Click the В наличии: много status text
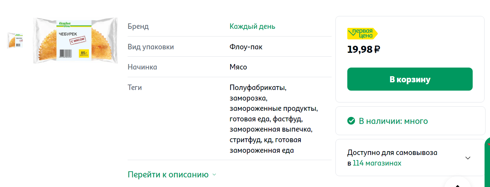 (x=393, y=121)
